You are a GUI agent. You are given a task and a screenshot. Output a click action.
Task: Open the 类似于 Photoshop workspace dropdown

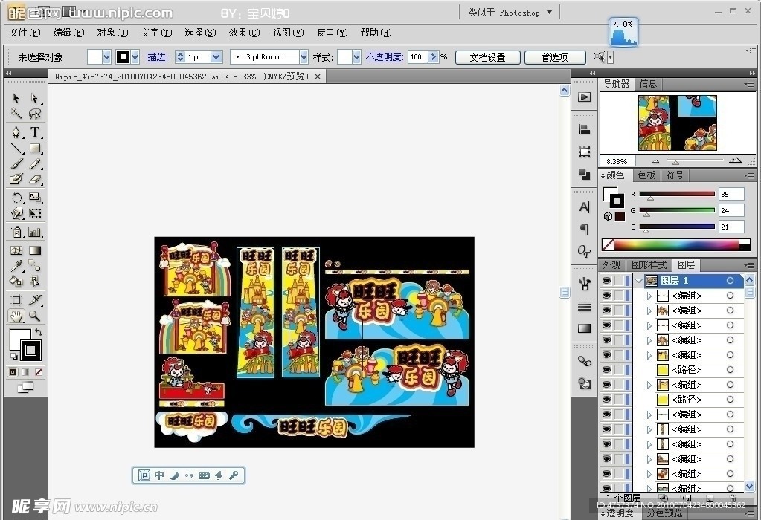(x=549, y=12)
